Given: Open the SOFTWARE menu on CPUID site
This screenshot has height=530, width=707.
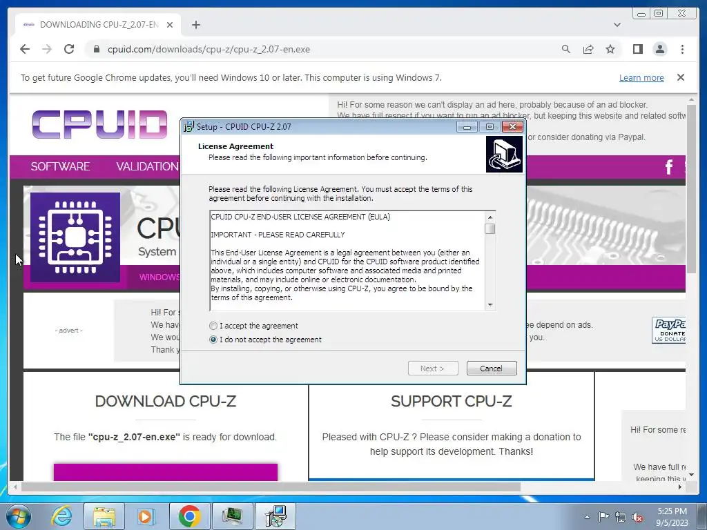Looking at the screenshot, I should coord(60,166).
